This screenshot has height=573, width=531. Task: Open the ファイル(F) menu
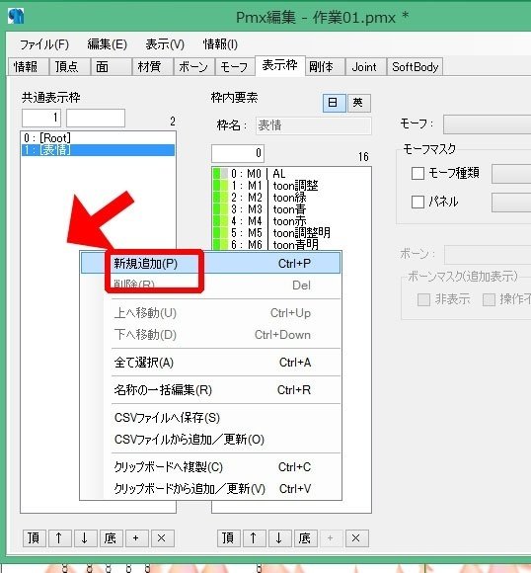[44, 44]
